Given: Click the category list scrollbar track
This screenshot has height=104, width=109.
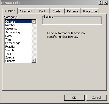Looking at the screenshot, I should click(x=34, y=41).
